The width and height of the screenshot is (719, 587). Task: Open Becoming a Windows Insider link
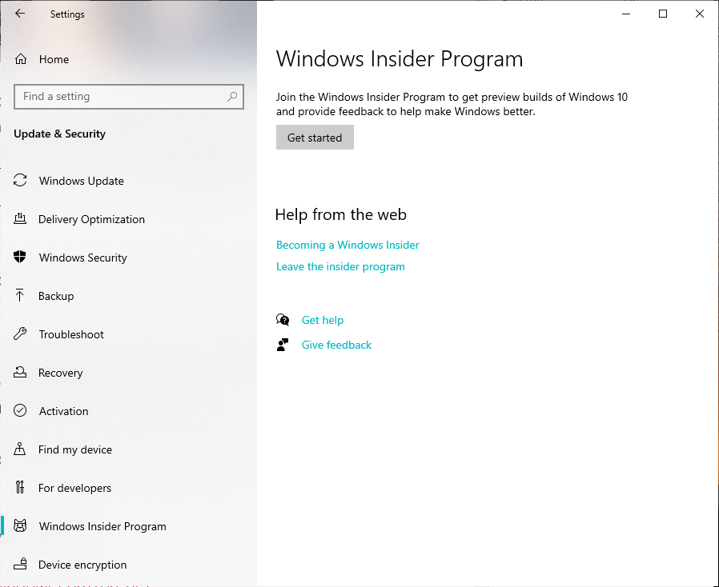347,245
